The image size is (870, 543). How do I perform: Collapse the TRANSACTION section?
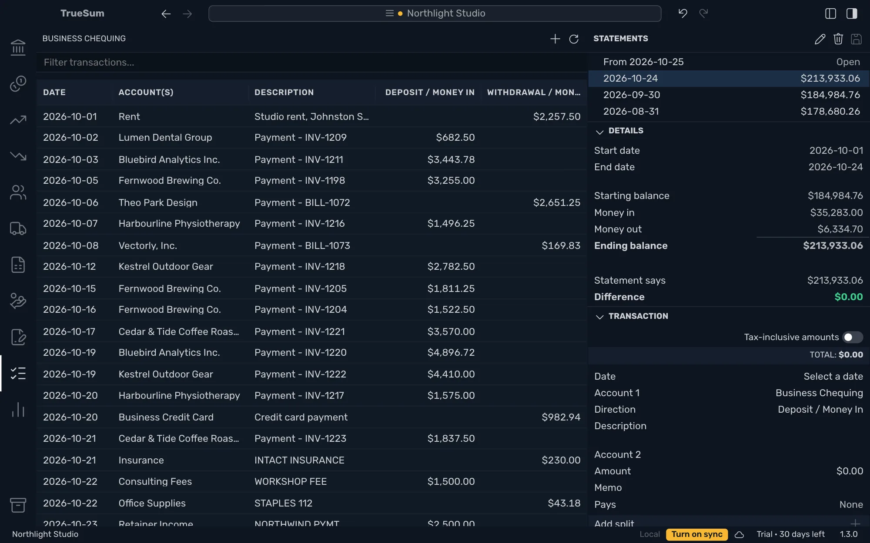click(600, 317)
